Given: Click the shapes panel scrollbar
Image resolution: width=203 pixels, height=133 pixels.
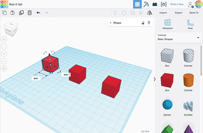Looking at the screenshot, I should click(x=201, y=60).
